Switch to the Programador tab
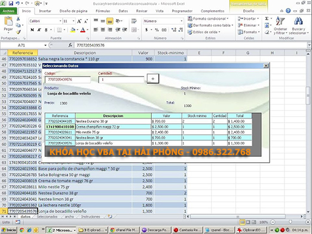Image resolution: width=312 pixels, height=234 pixels. (182, 11)
